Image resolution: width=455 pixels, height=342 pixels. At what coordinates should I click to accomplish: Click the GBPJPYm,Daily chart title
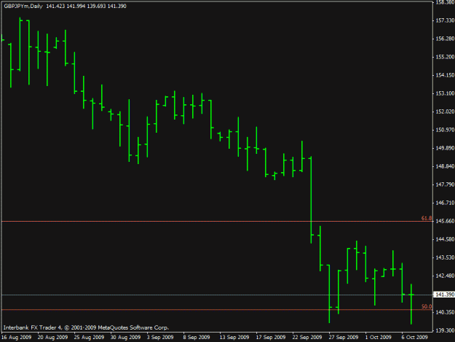[x=23, y=6]
